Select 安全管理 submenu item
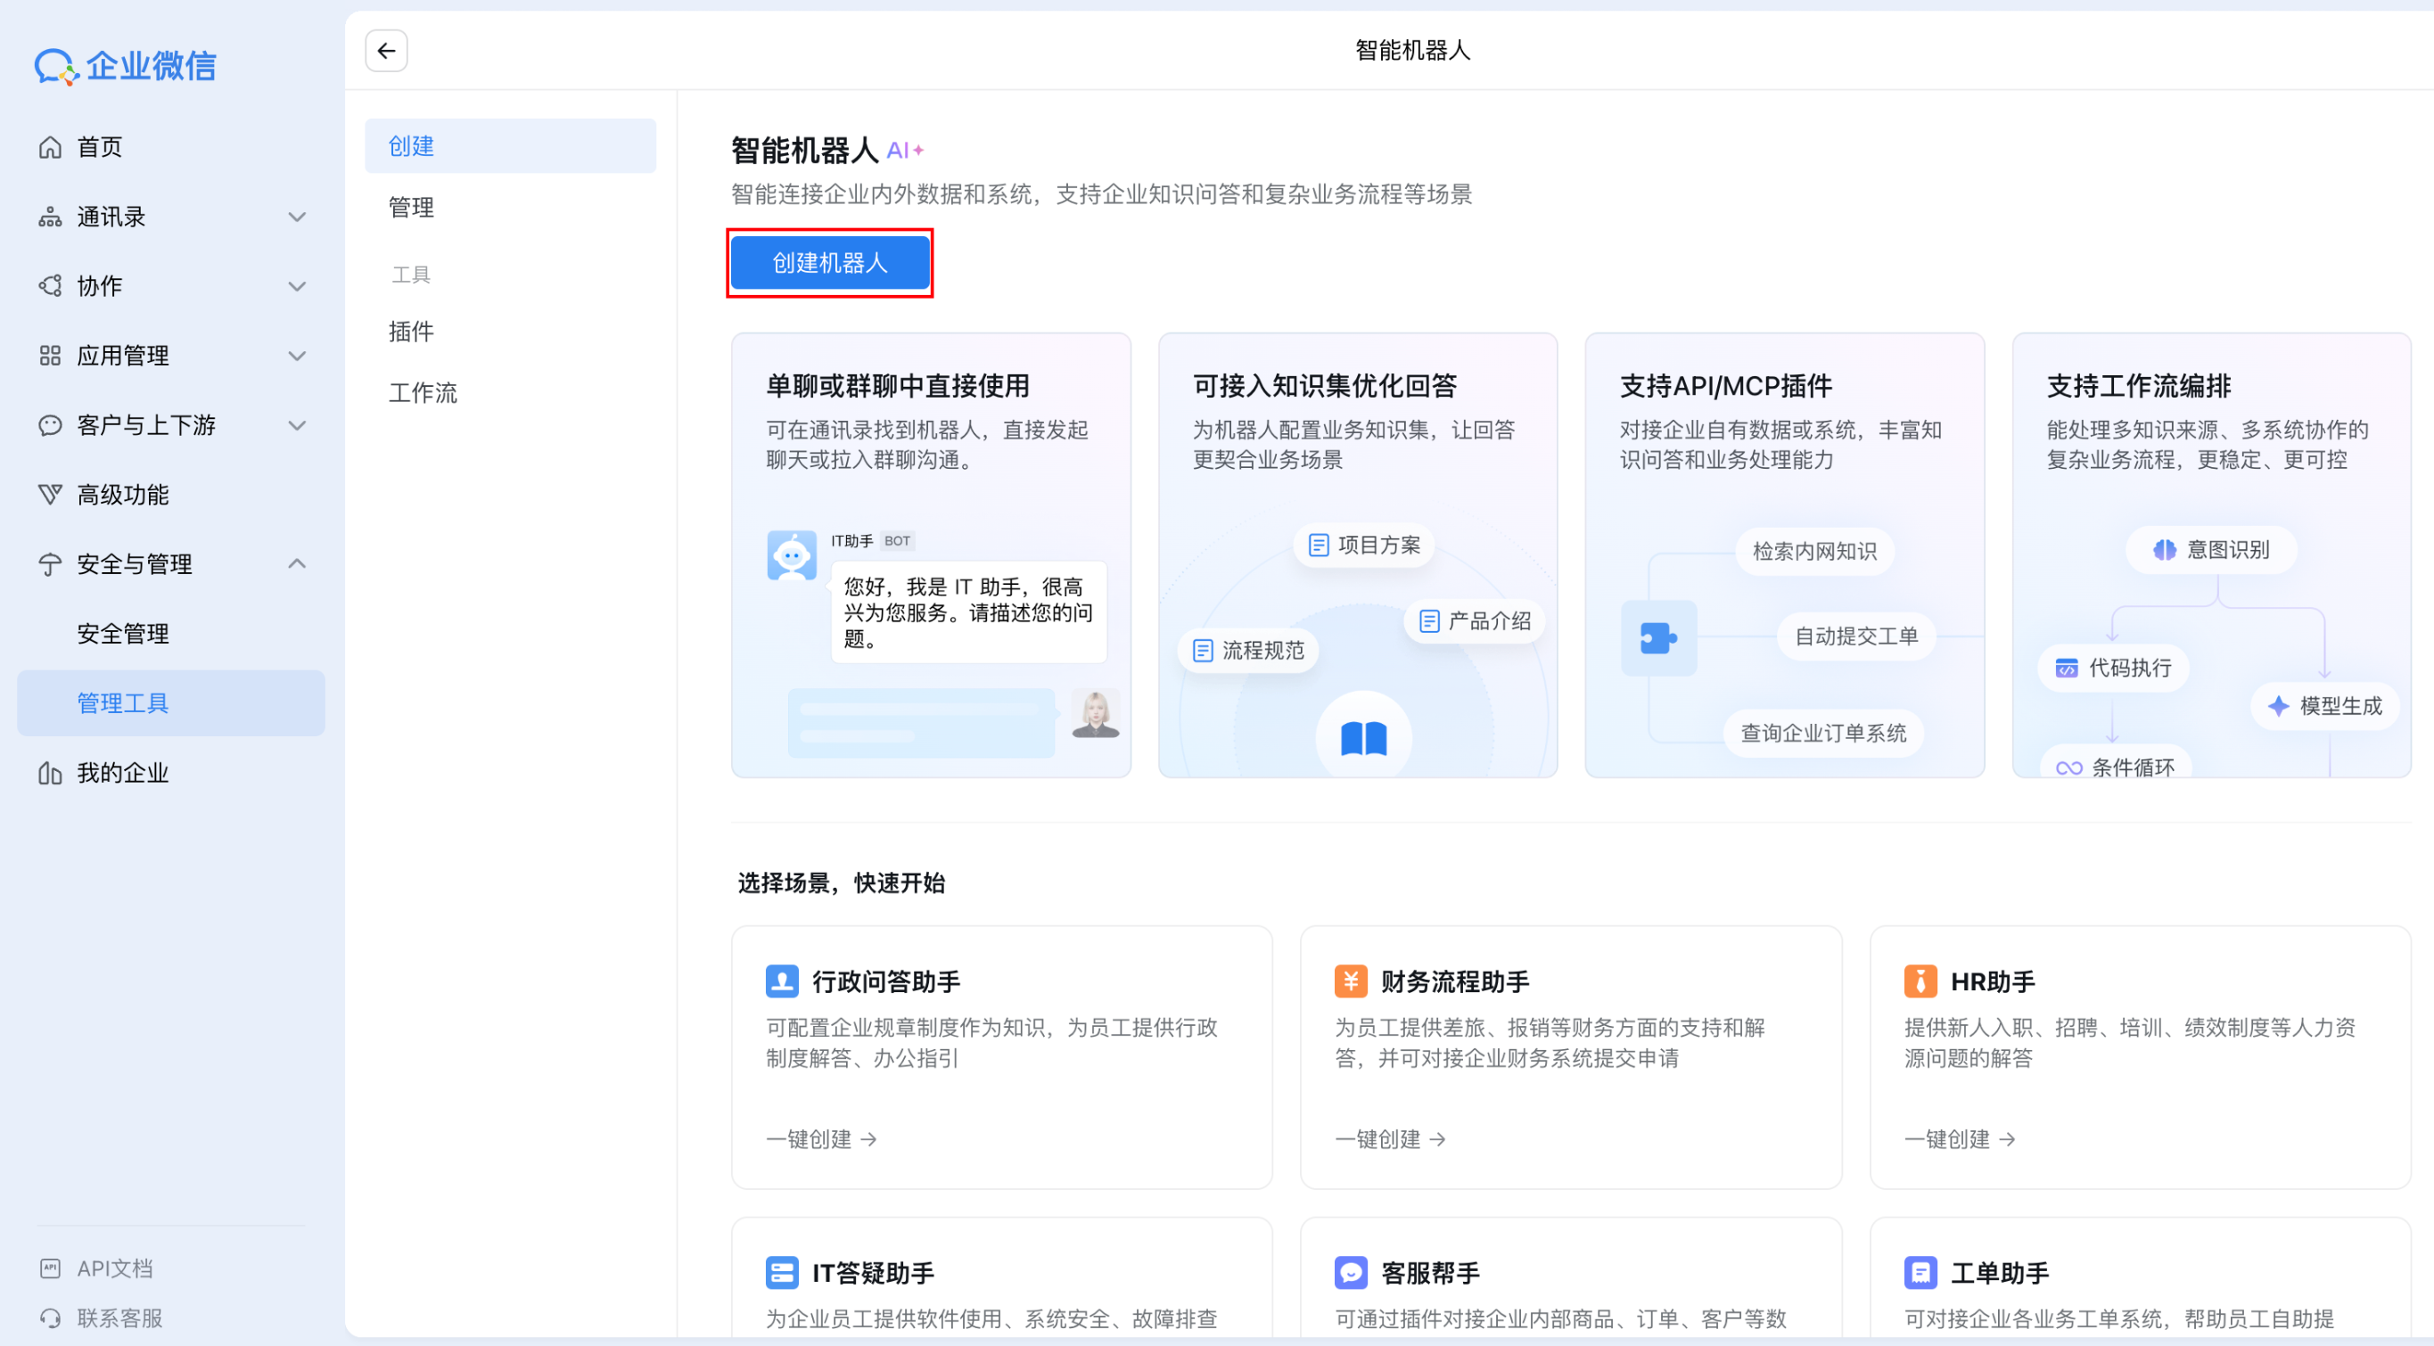2434x1346 pixels. 171,634
